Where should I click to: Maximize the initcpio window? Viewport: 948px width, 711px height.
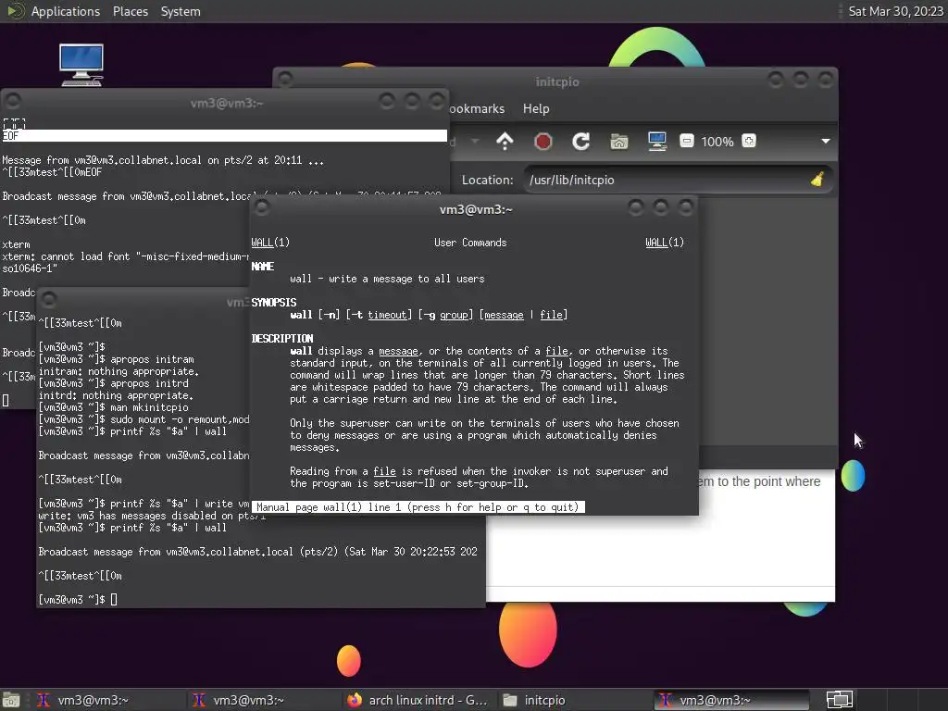click(x=801, y=80)
